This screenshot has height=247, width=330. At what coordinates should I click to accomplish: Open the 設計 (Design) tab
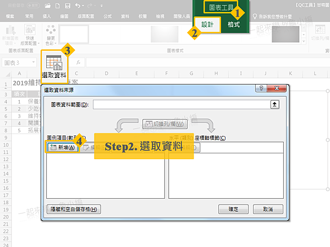[x=207, y=25]
